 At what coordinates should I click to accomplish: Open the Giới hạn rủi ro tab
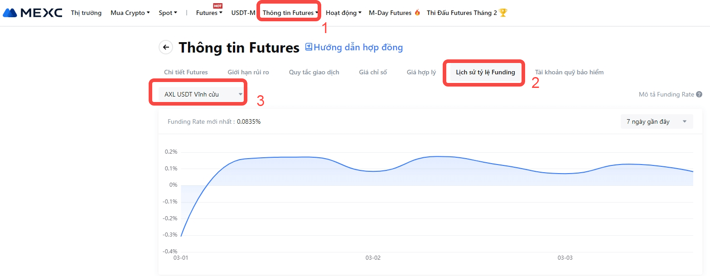click(x=248, y=72)
